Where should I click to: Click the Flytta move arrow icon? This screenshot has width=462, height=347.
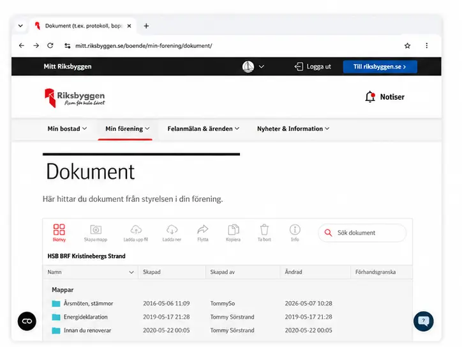203,229
